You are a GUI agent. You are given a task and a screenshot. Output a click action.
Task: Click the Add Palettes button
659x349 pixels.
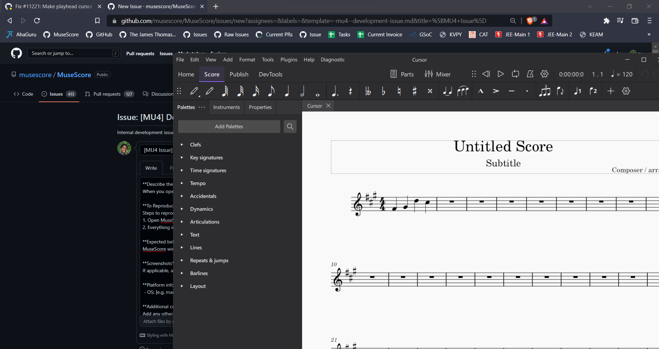[x=229, y=126]
